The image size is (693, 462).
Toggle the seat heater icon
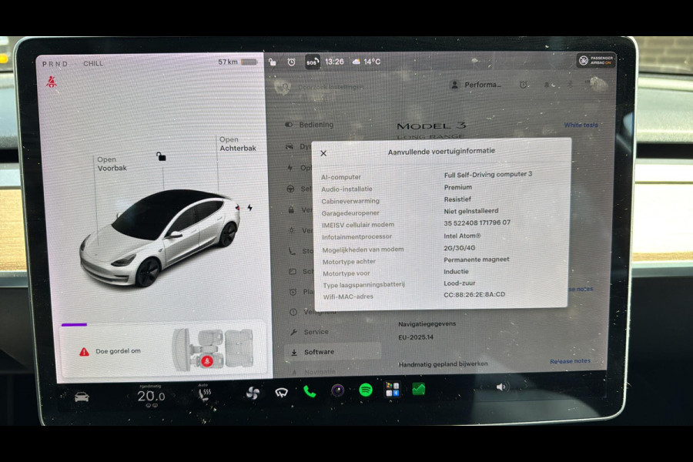coord(204,394)
